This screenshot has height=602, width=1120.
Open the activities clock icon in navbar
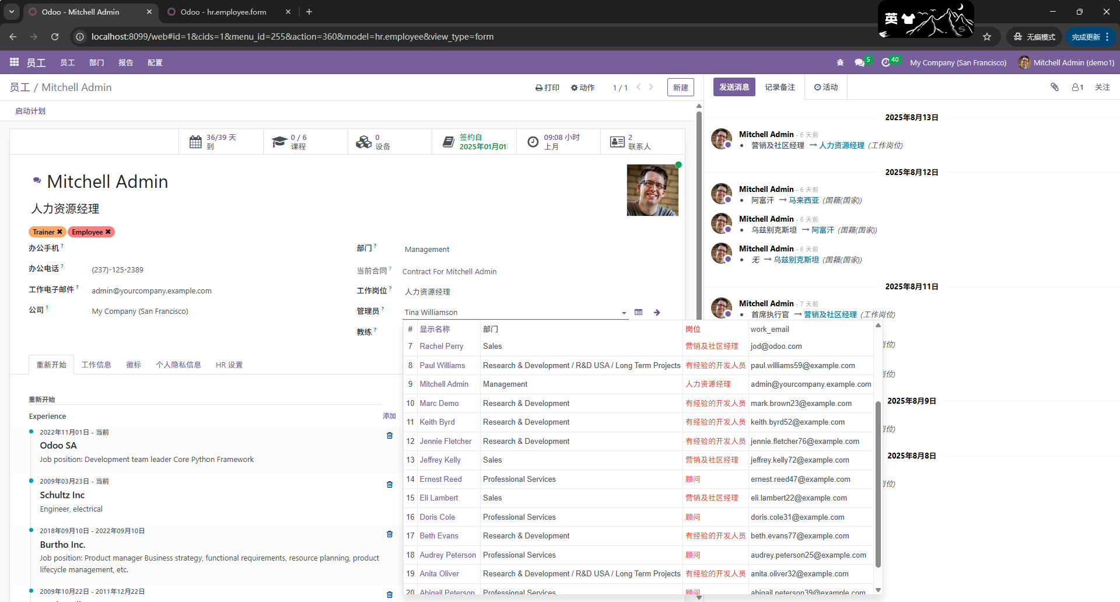coord(885,62)
